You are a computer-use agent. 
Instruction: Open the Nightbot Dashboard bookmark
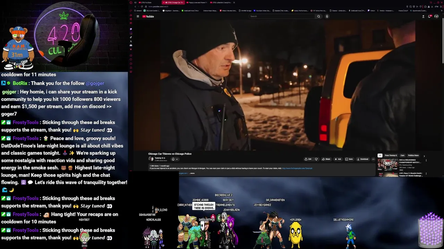(171, 11)
